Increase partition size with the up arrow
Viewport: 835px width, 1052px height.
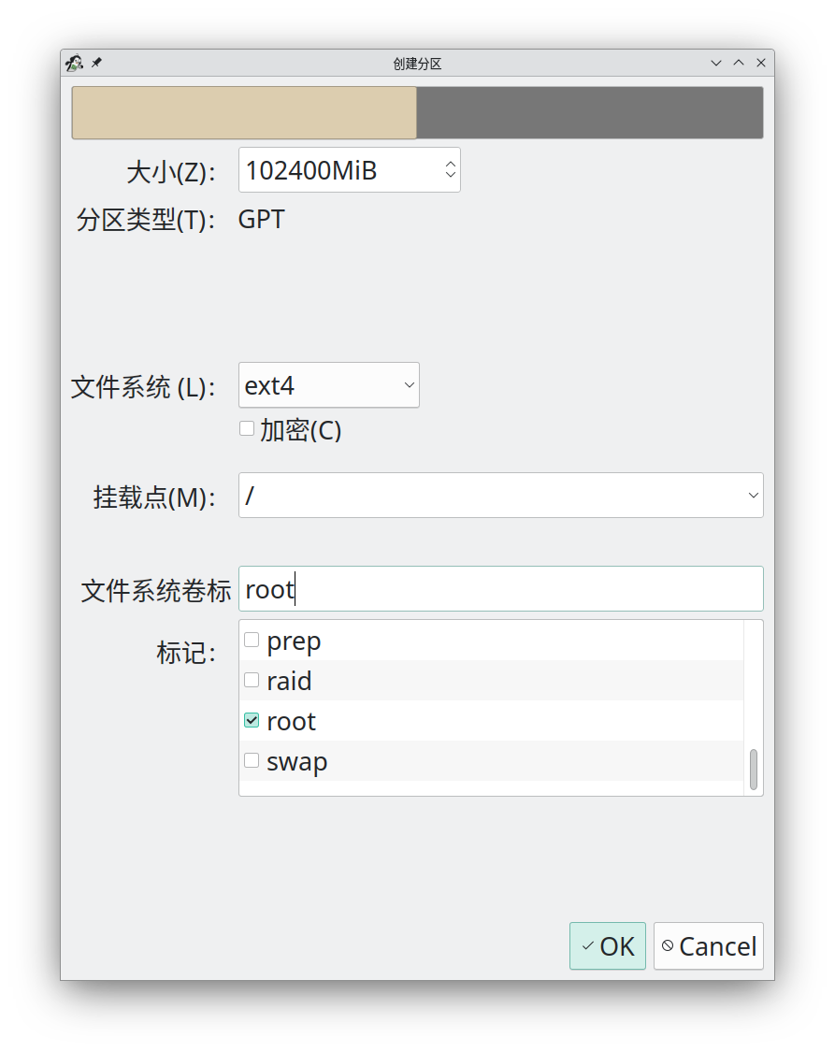tap(451, 164)
